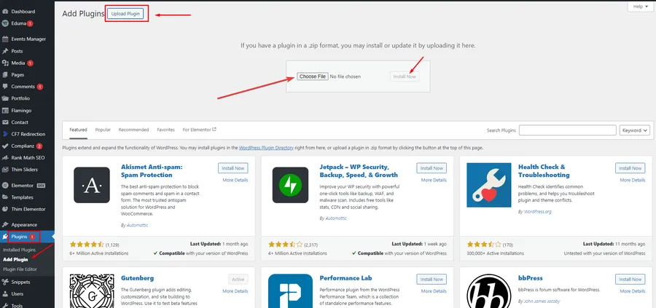
Task: Open Installed Plugins submenu item
Action: point(19,250)
